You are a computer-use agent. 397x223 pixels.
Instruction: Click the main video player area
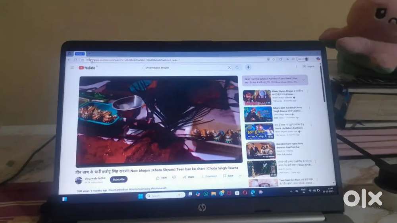tap(159, 121)
